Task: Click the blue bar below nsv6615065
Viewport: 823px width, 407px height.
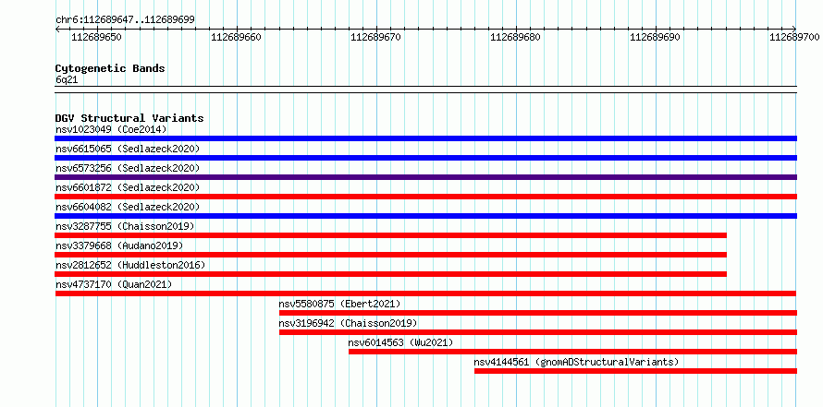Action: pyautogui.click(x=425, y=158)
